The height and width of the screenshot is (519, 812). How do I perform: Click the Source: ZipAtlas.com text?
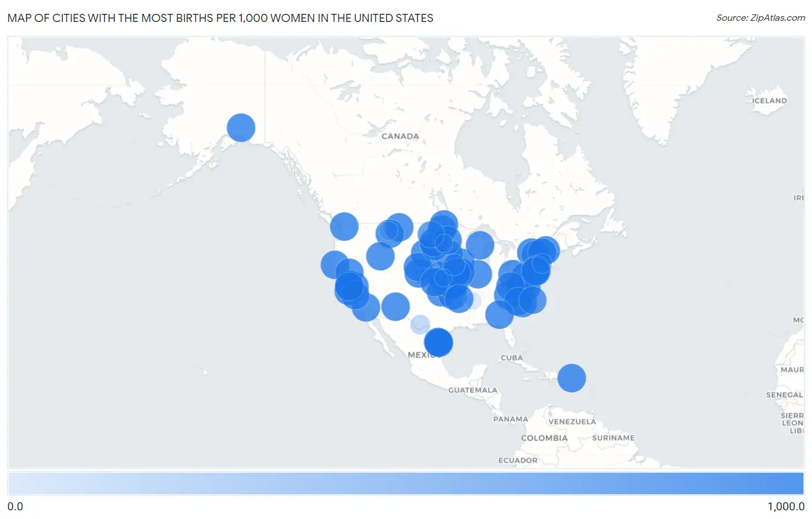pyautogui.click(x=760, y=18)
